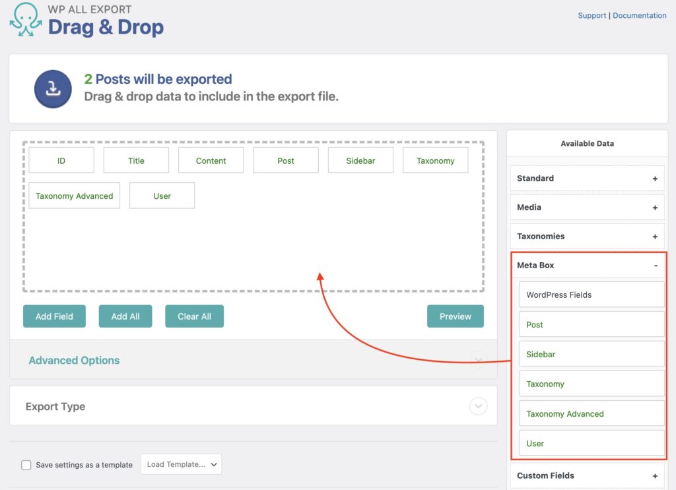This screenshot has width=676, height=490.
Task: Expand the Advanced Options section
Action: tap(73, 361)
